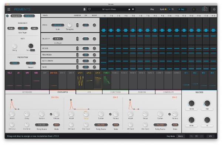This screenshot has height=145, width=222.
Task: Reset the Gate Length track with circular icon
Action: 94,61
